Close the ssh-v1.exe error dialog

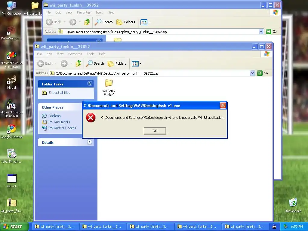[223, 106]
